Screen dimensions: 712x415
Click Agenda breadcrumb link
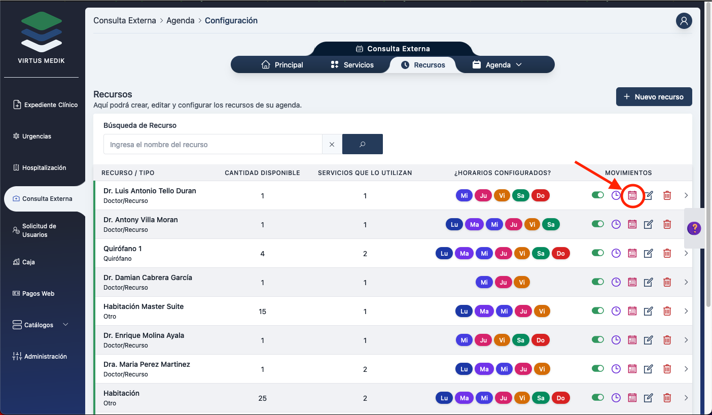pyautogui.click(x=181, y=21)
